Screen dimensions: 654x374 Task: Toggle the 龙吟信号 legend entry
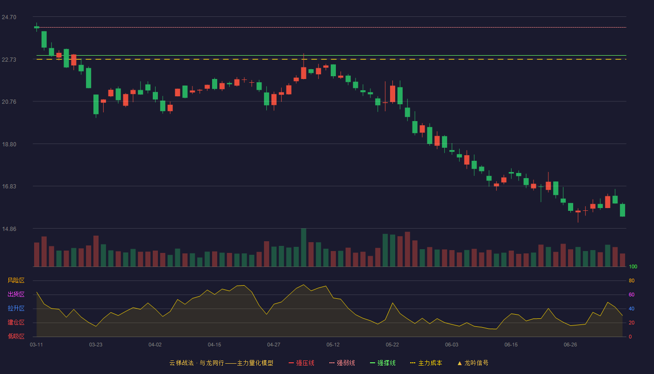point(473,363)
